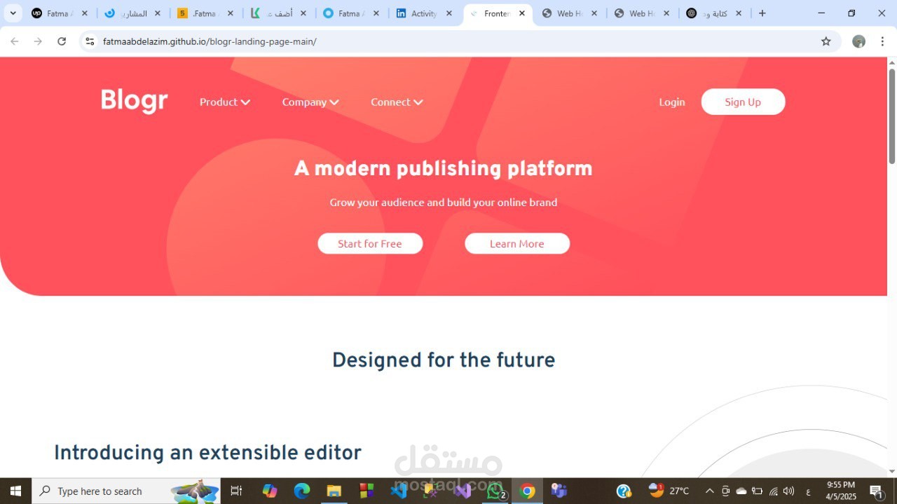Expand the Connect navigation dropdown

tap(396, 102)
